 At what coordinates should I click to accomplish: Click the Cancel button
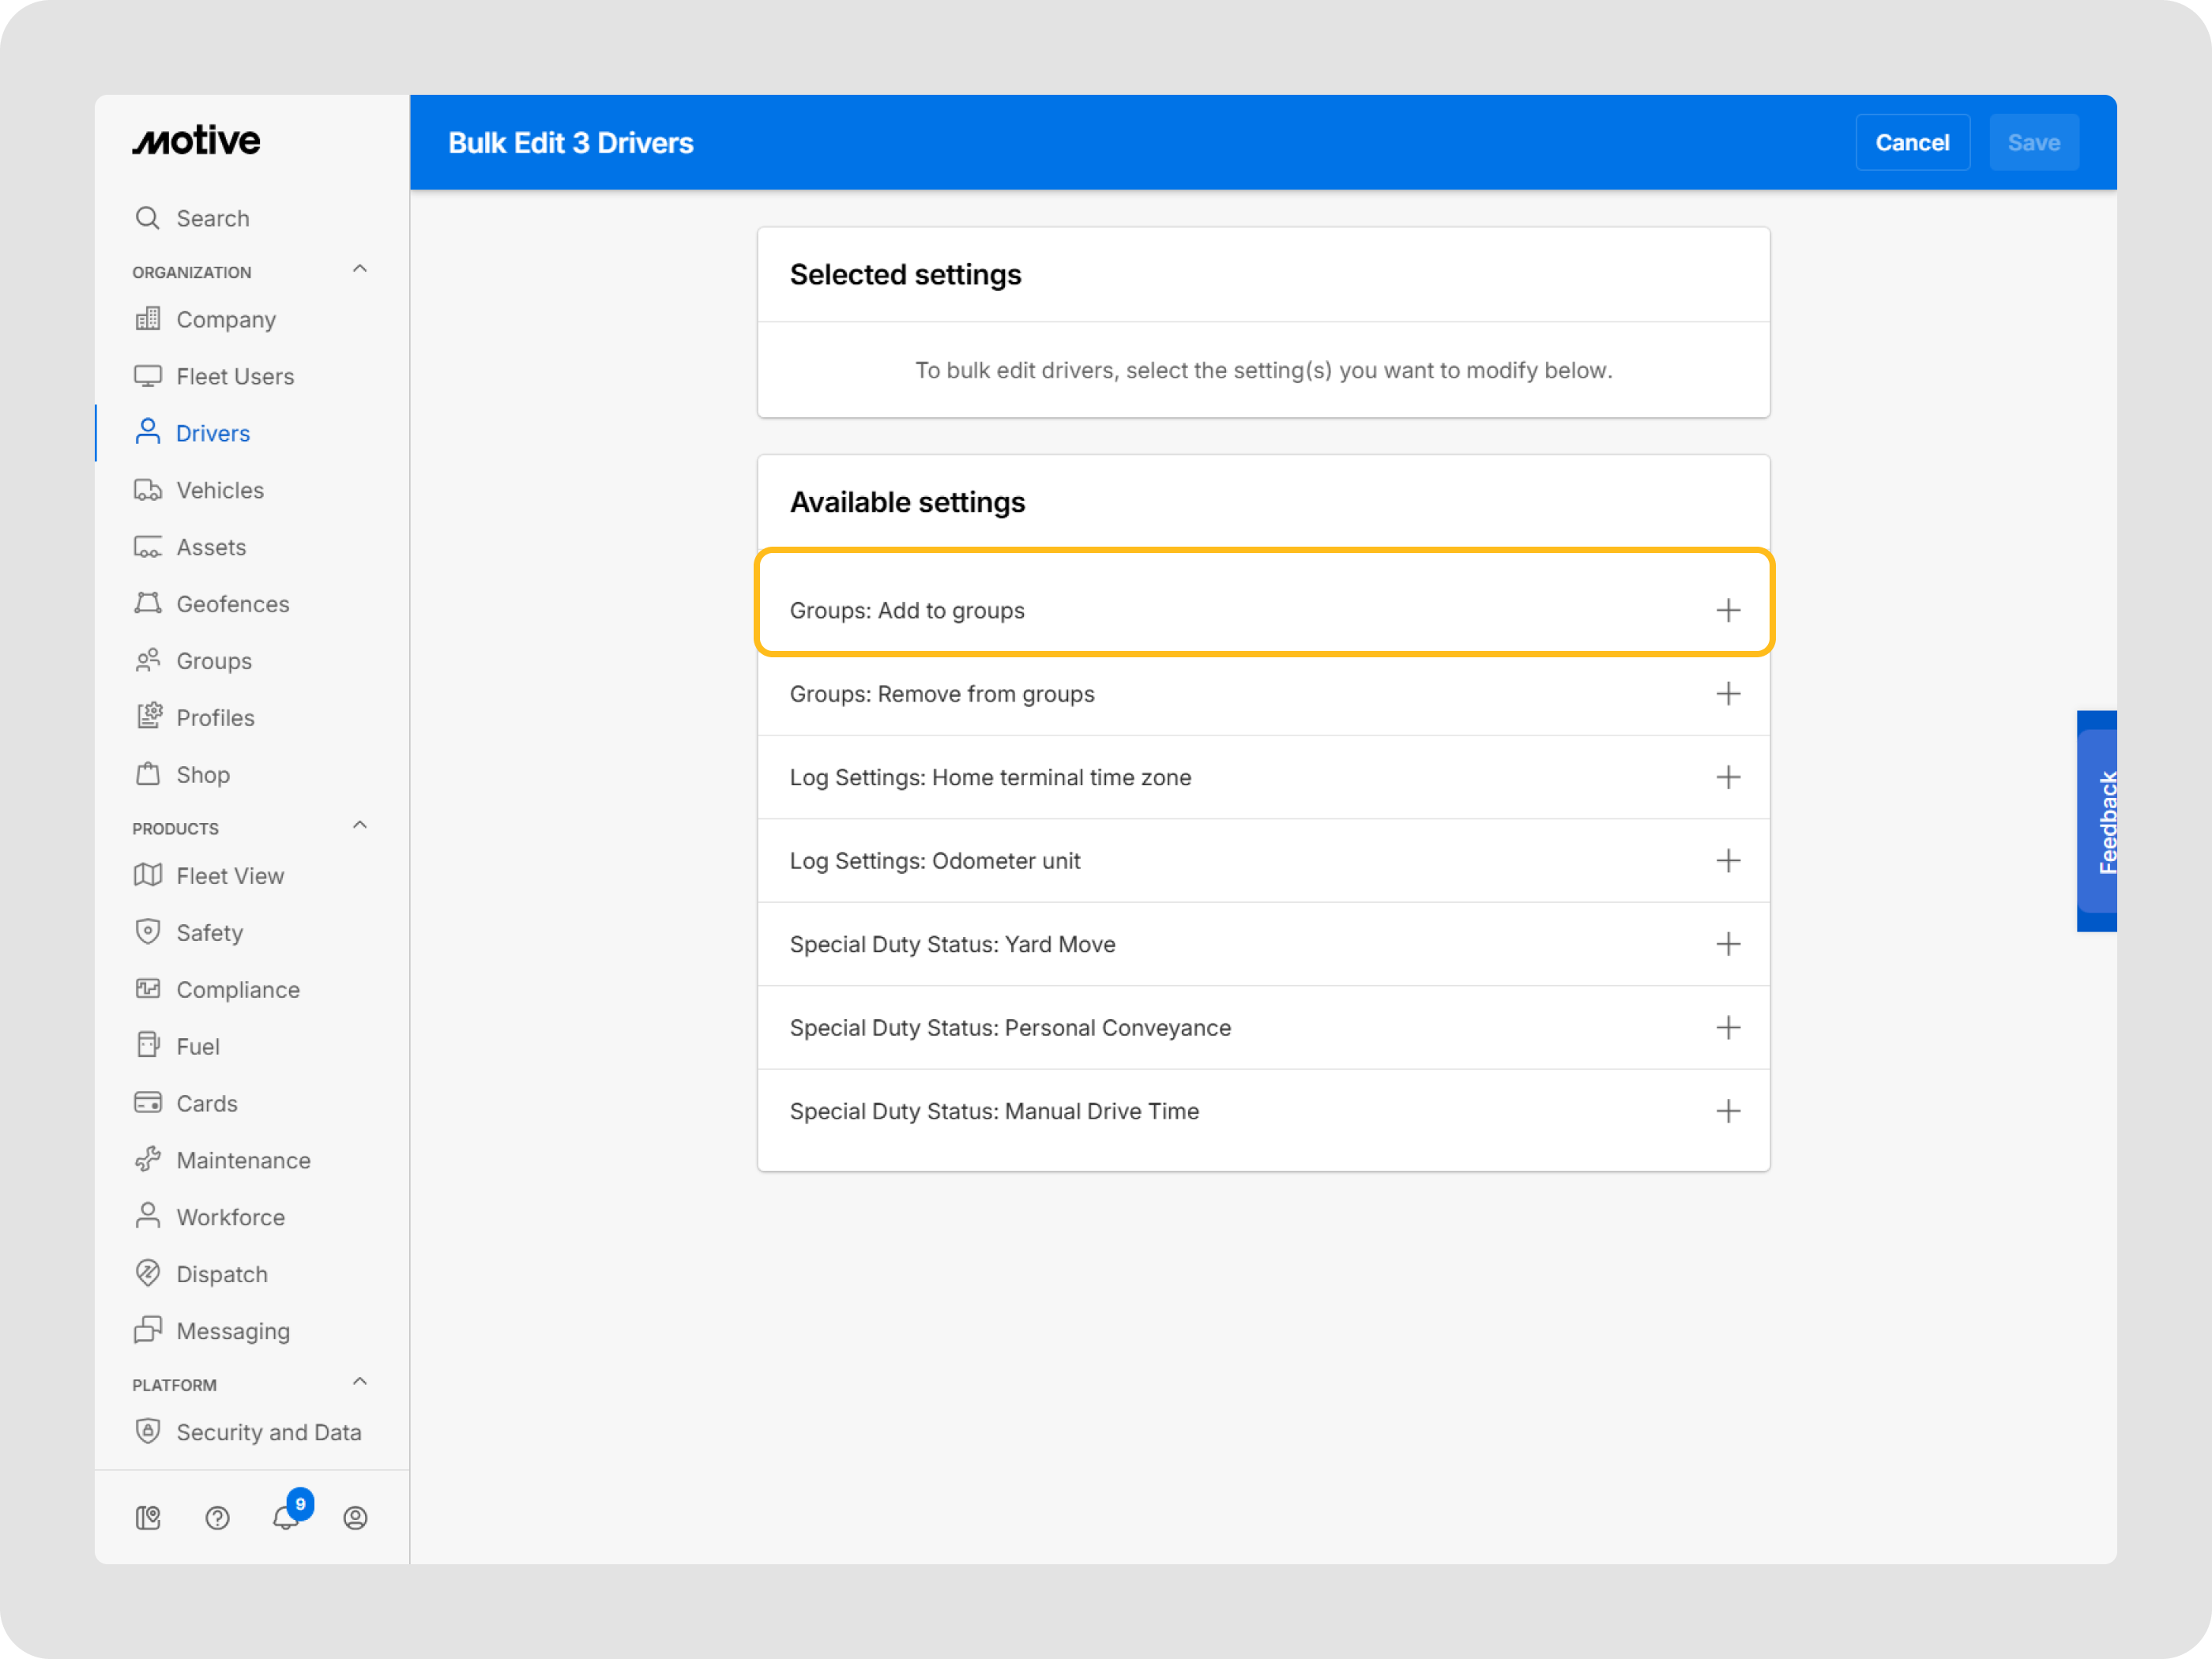click(x=1911, y=143)
